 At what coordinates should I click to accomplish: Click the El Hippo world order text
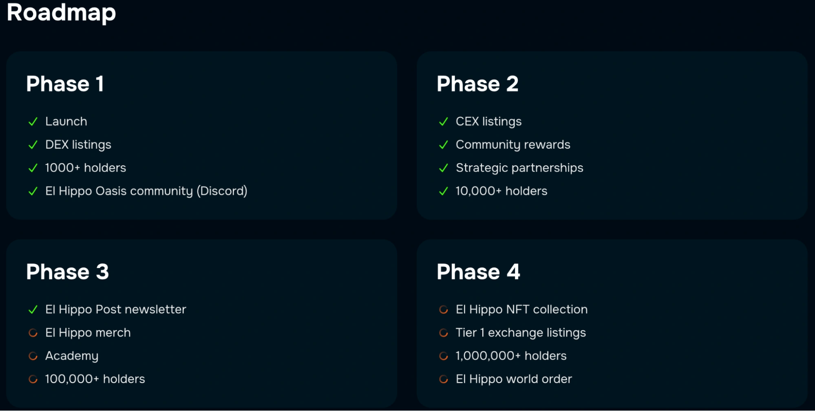[514, 379]
